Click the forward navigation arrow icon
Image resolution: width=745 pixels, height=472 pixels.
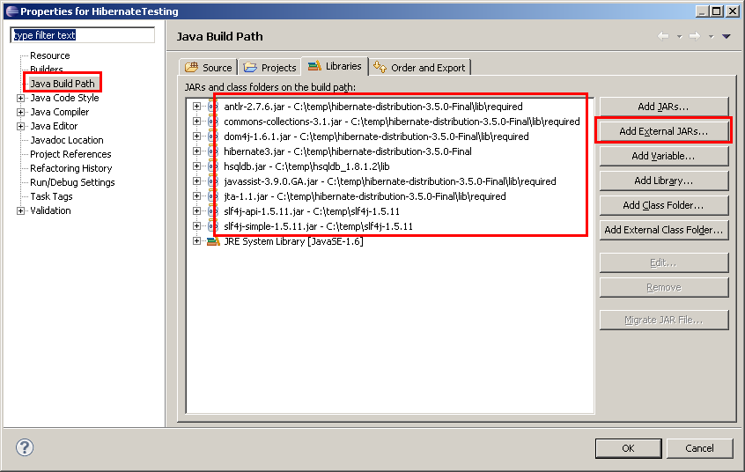[x=695, y=36]
